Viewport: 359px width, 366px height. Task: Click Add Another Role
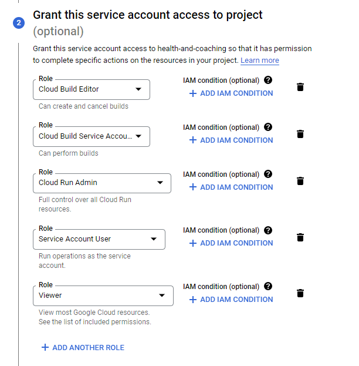click(83, 348)
